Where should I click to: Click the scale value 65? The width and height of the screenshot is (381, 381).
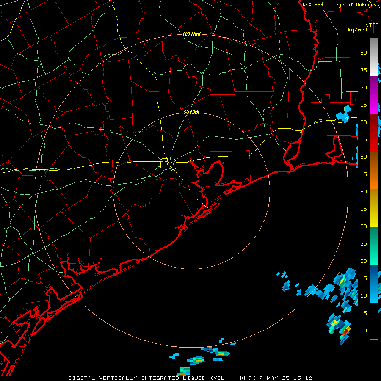[364, 105]
